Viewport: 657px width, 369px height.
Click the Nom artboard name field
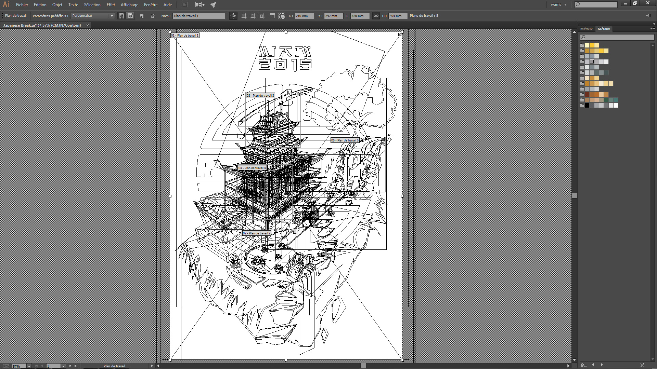coord(198,16)
